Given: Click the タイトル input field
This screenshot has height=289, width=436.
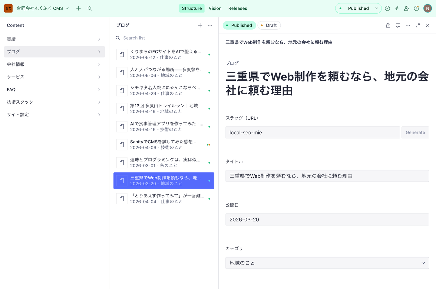Looking at the screenshot, I should [327, 176].
